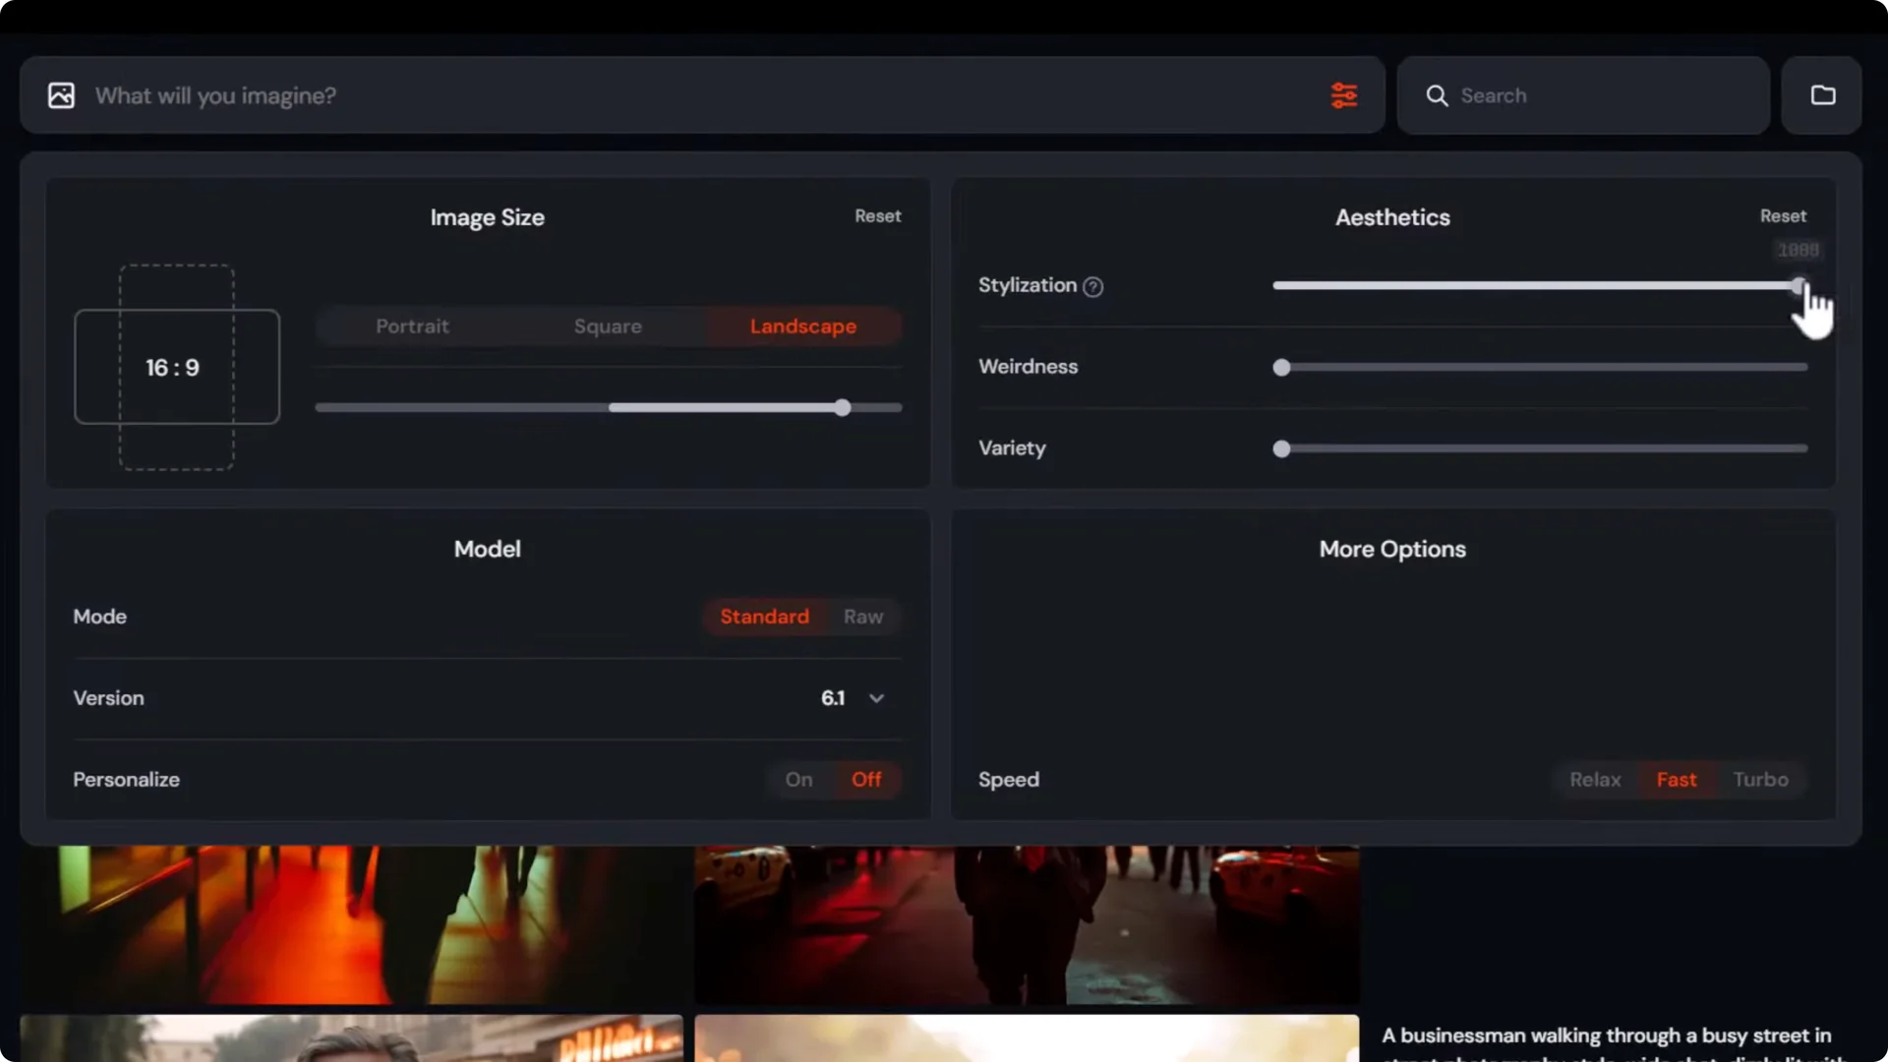Reset the Image Size settings

pyautogui.click(x=877, y=216)
